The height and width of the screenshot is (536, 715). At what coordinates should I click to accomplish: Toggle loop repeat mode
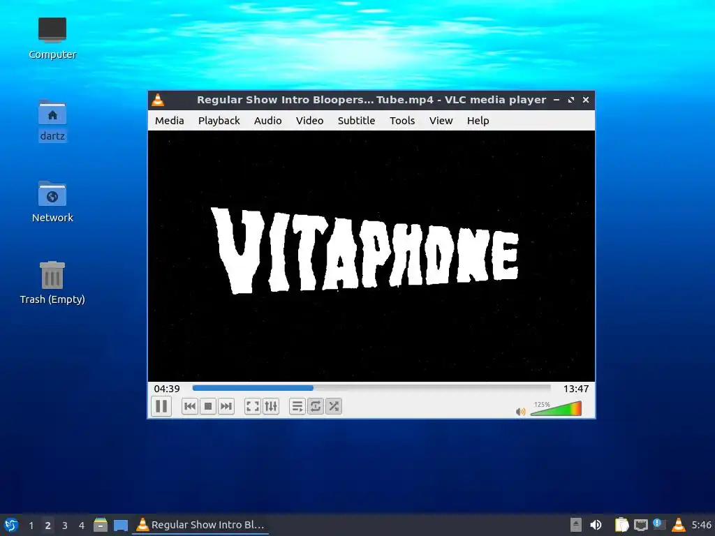coord(316,406)
